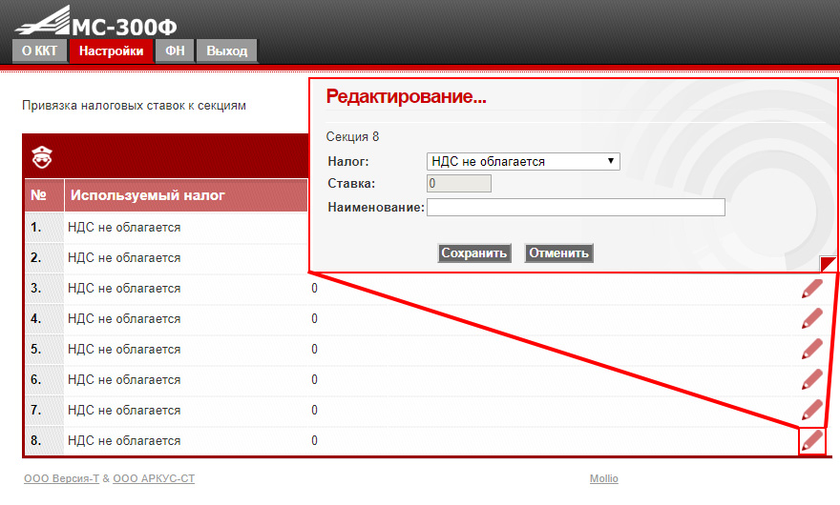Click the edit pencil for section 5
This screenshot has width=840, height=505.
coord(812,349)
